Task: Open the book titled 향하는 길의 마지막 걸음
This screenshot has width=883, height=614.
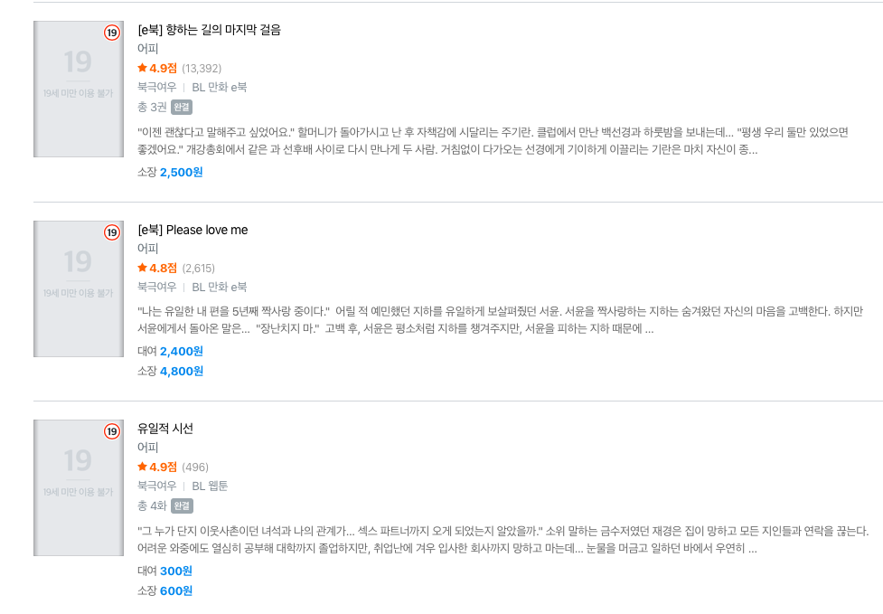Action: (x=209, y=30)
